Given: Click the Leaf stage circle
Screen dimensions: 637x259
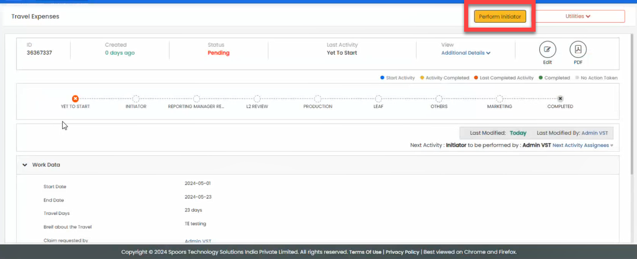Looking at the screenshot, I should tap(379, 99).
